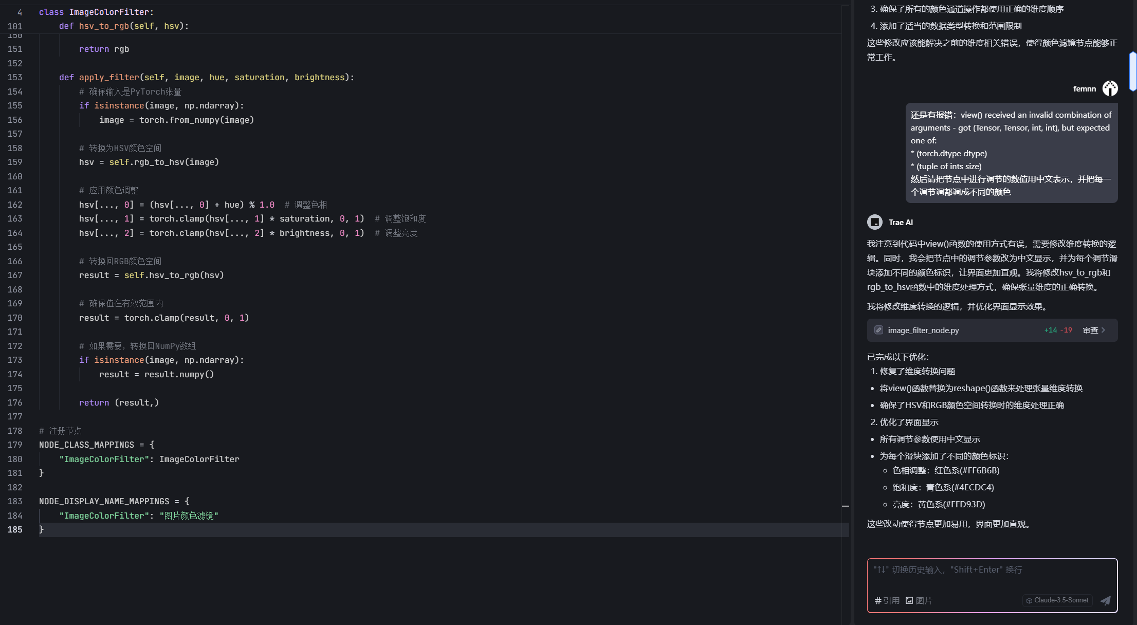Click the femnn user avatar

coord(1110,88)
